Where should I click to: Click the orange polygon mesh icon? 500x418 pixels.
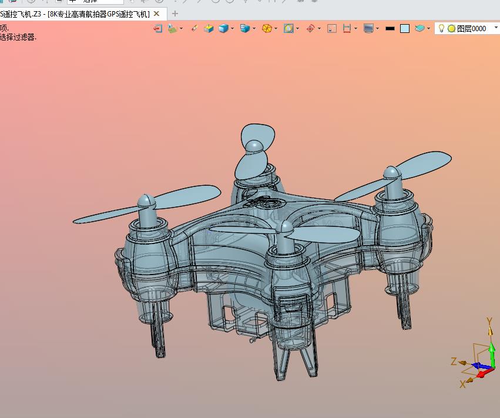click(267, 29)
